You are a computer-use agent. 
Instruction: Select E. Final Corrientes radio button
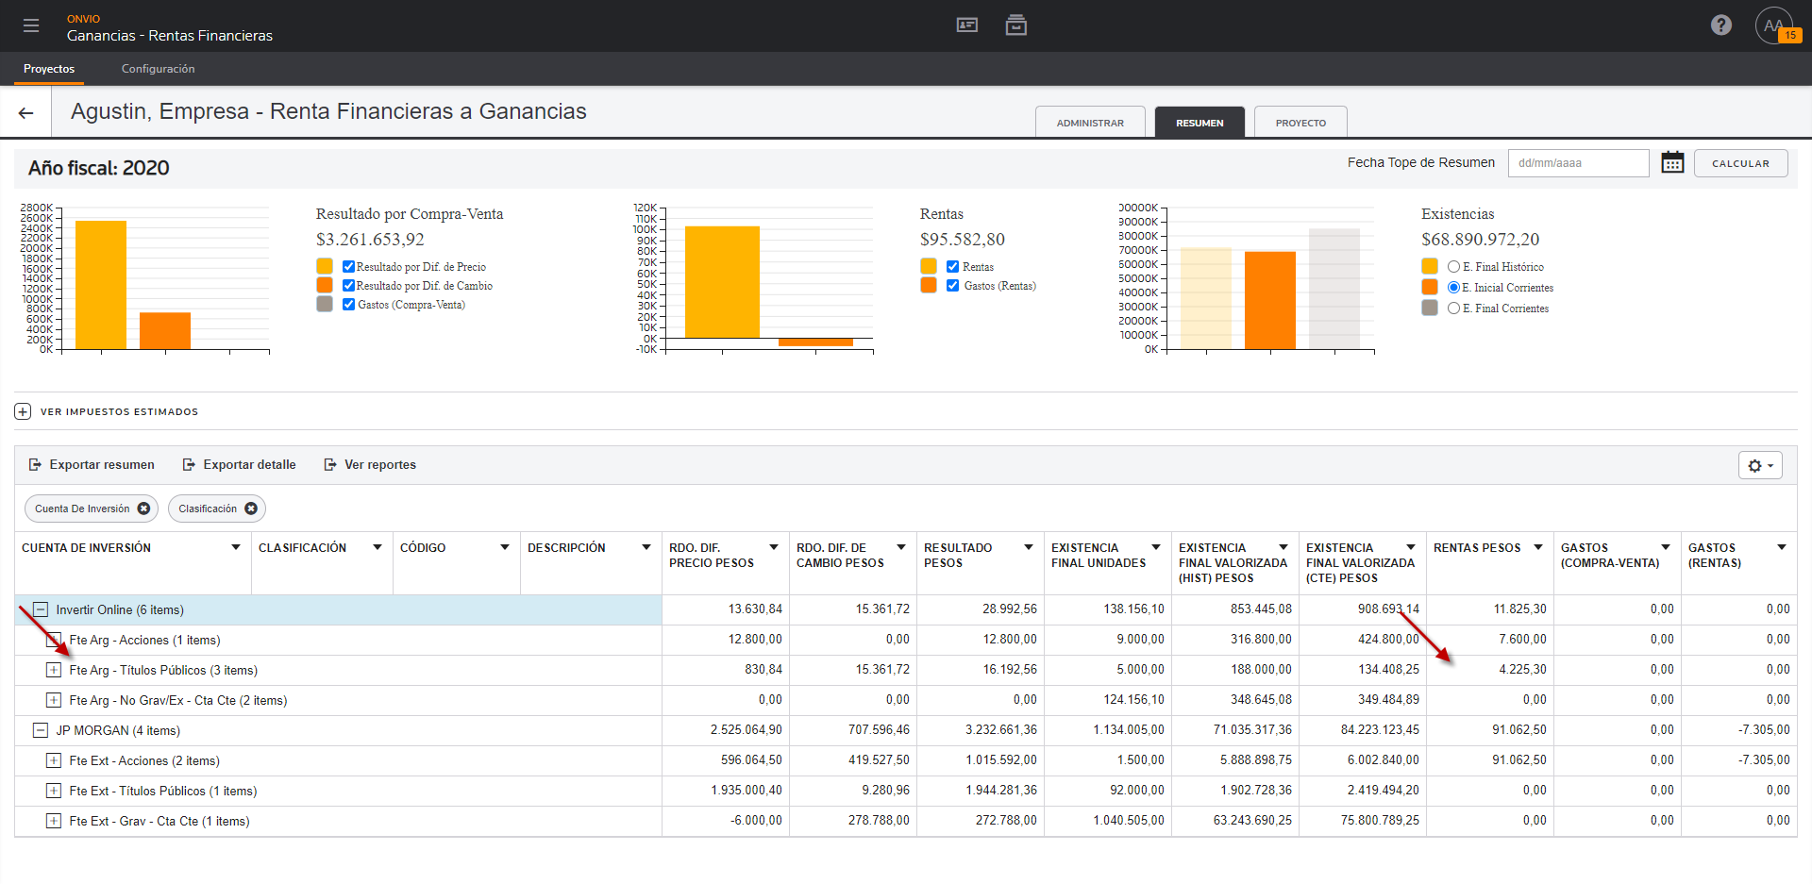[x=1453, y=309]
